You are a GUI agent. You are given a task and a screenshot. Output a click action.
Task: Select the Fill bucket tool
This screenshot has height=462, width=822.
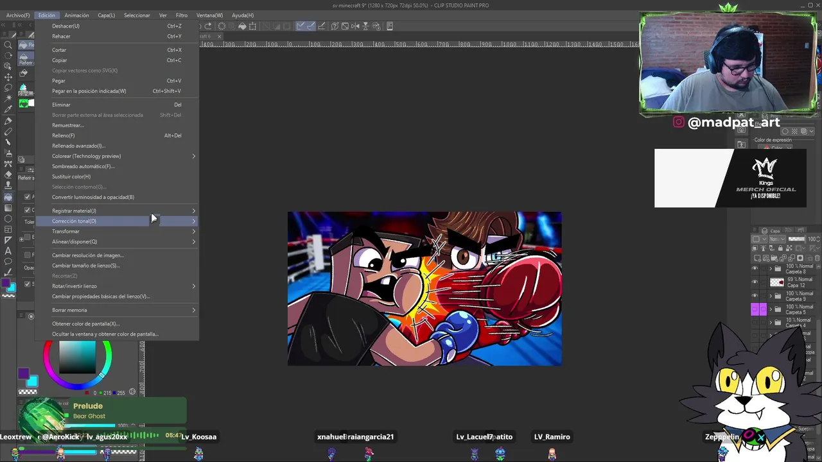8,196
